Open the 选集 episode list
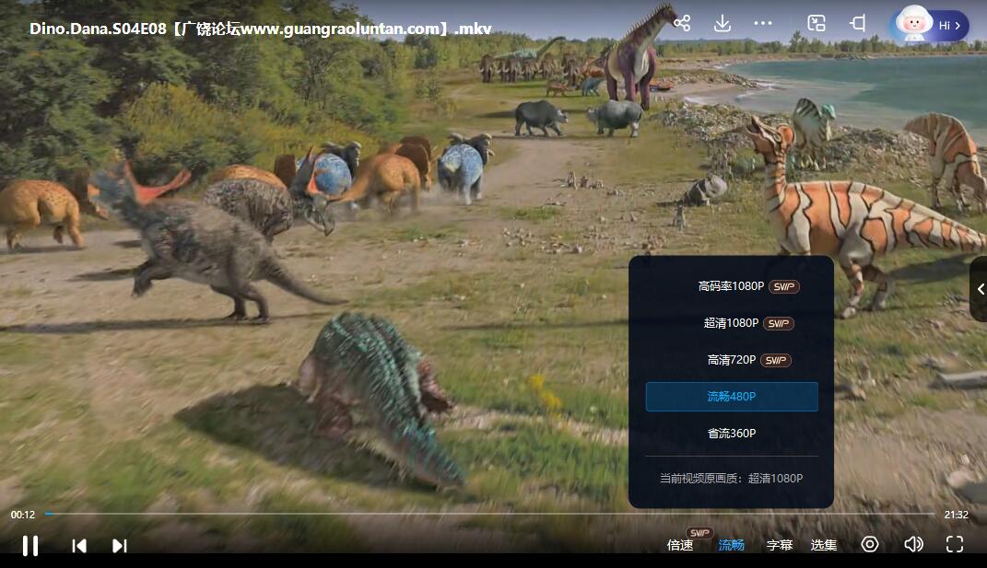The height and width of the screenshot is (568, 987). pyautogui.click(x=824, y=545)
